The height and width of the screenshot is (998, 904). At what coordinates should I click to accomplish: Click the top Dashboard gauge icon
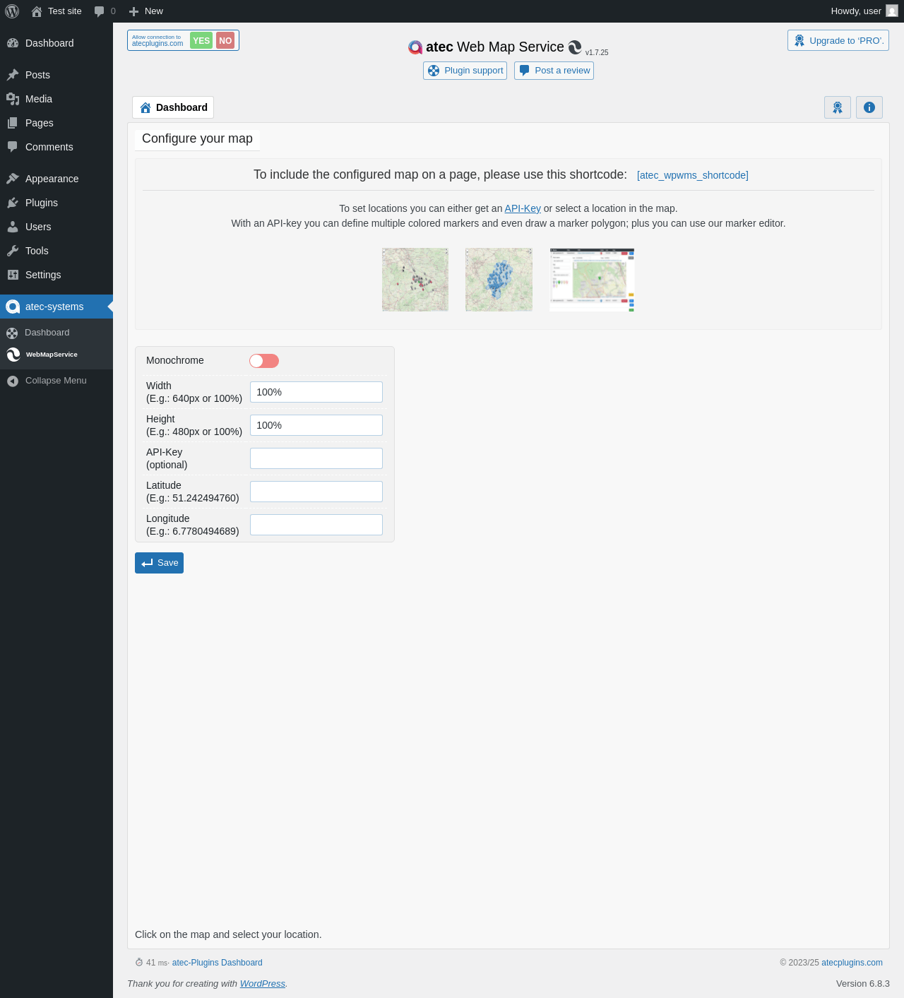pyautogui.click(x=13, y=43)
